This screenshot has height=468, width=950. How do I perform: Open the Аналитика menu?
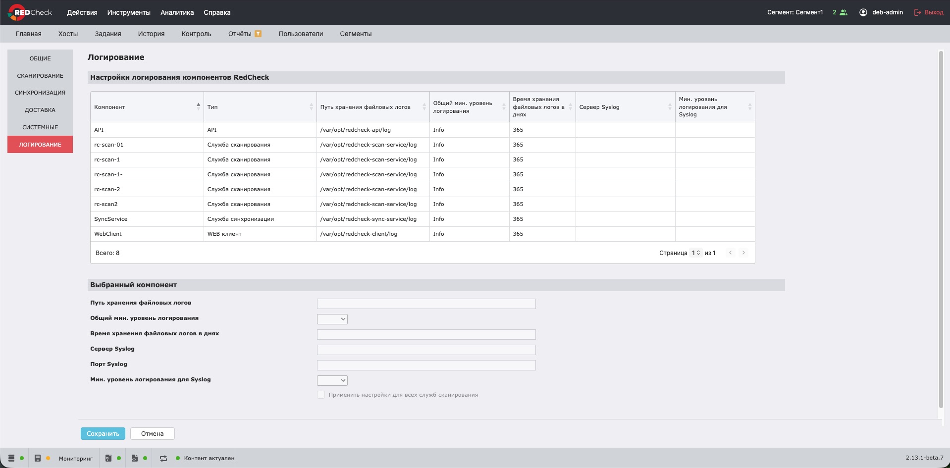point(177,12)
